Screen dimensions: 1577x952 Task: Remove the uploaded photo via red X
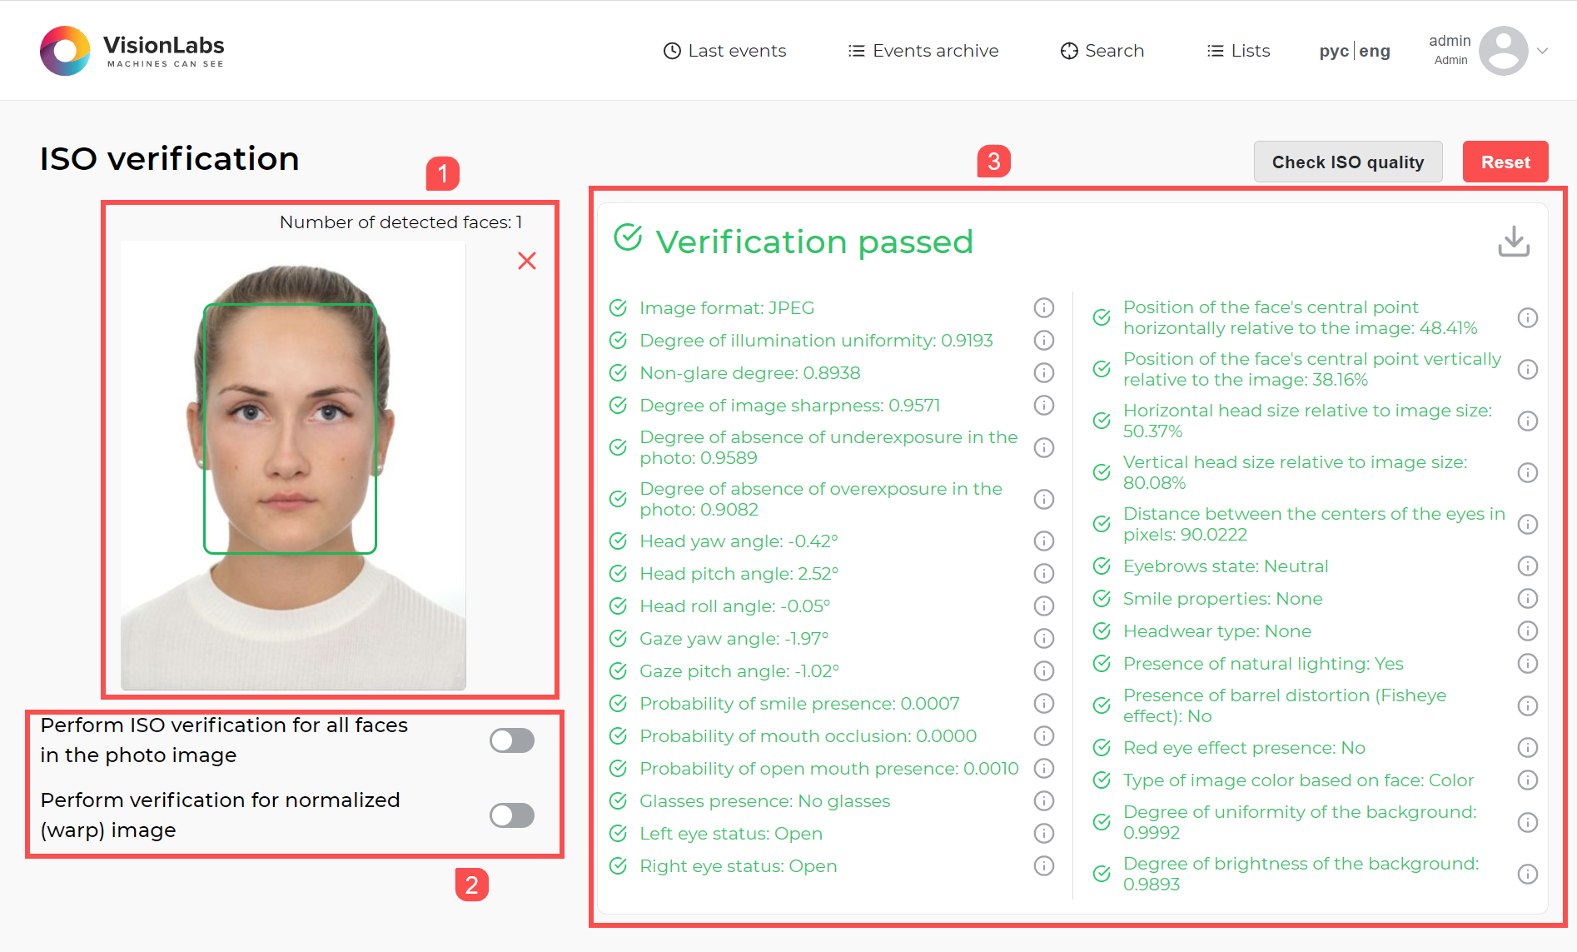[x=526, y=261]
